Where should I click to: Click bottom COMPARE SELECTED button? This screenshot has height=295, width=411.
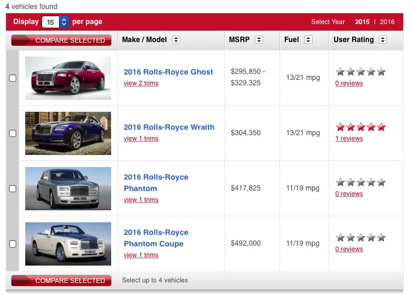61,281
